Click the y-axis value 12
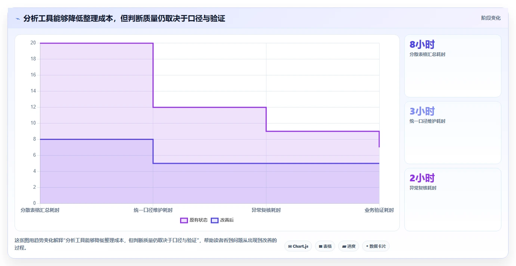 click(x=33, y=107)
